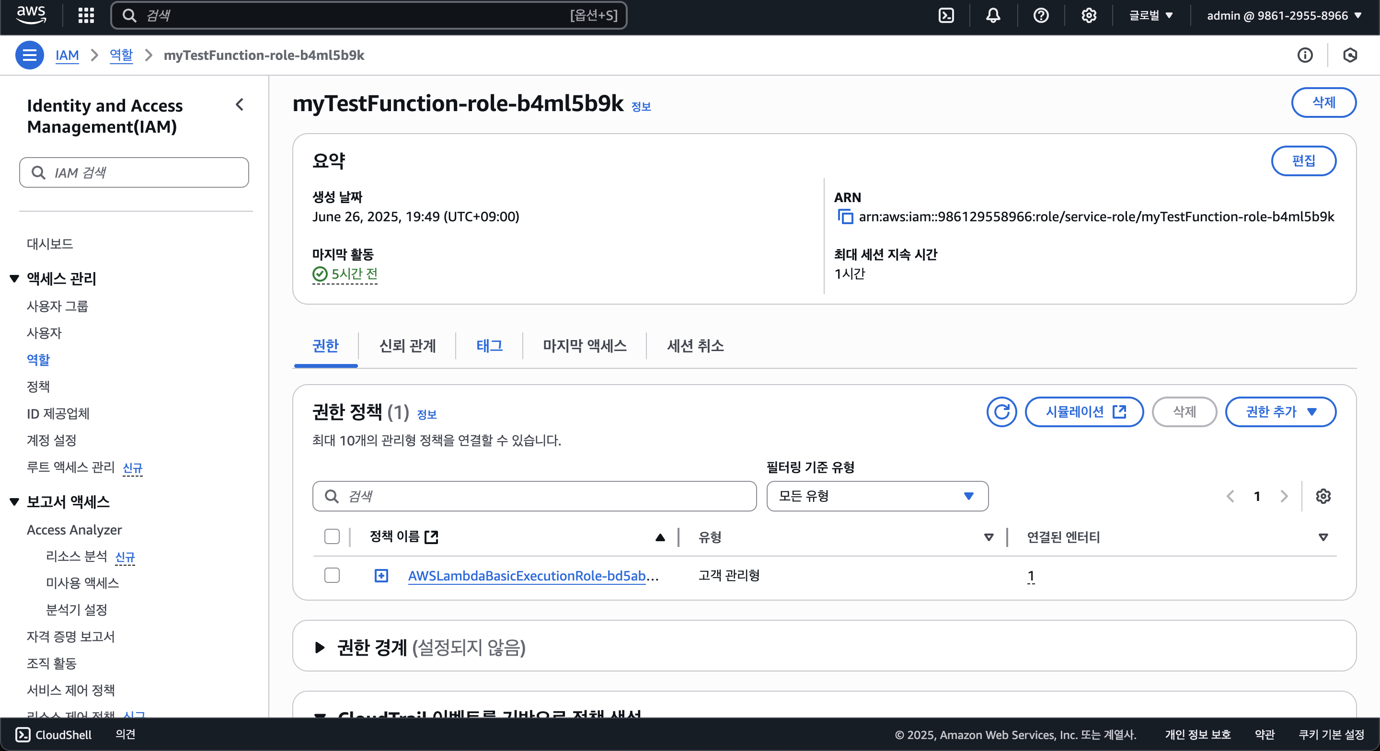
Task: Expand the 권한 경계 section
Action: coord(320,647)
